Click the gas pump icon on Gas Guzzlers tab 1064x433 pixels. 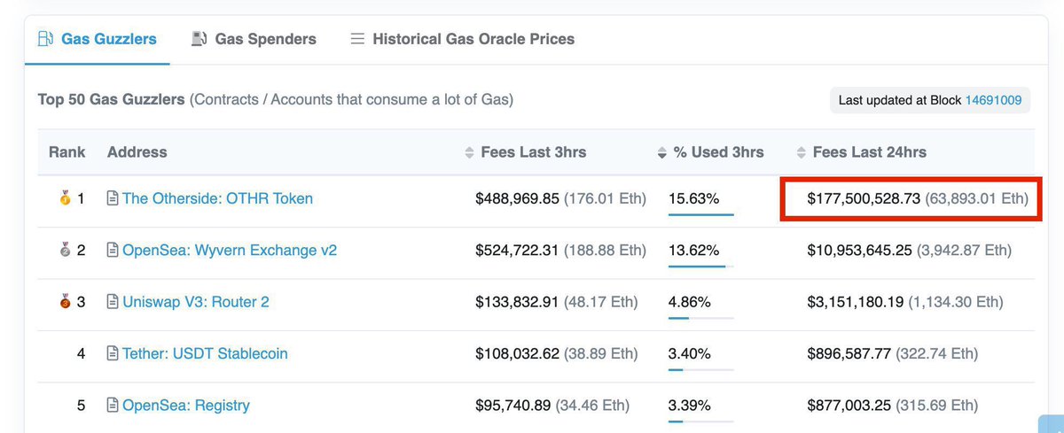coord(44,39)
